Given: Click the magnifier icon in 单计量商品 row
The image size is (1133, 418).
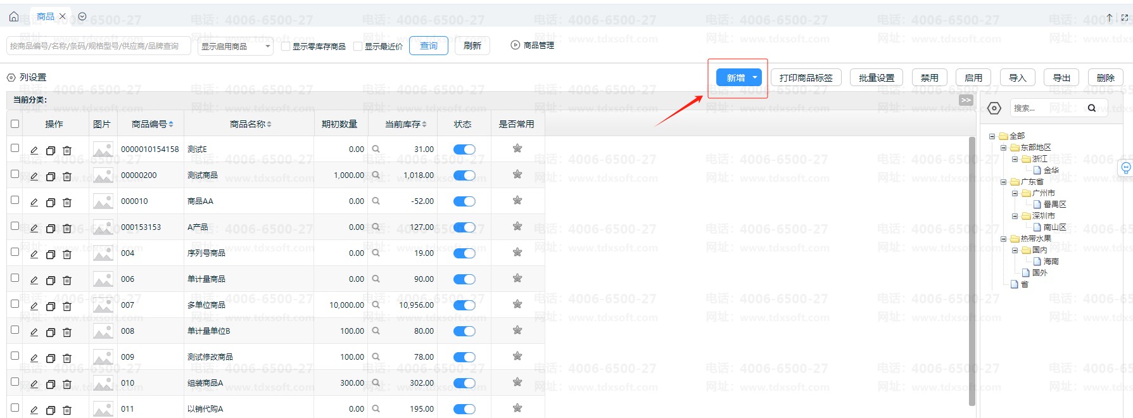Looking at the screenshot, I should 376,279.
